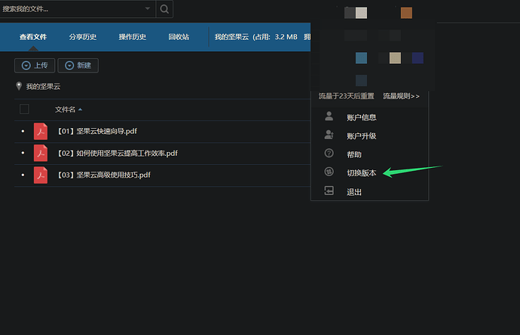Click PDF icon of 坚果云高级使用技巧.pdf
Screen dimensions: 520x335
(x=41, y=175)
